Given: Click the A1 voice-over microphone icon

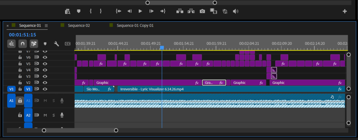Looking at the screenshot, I should (x=62, y=100).
